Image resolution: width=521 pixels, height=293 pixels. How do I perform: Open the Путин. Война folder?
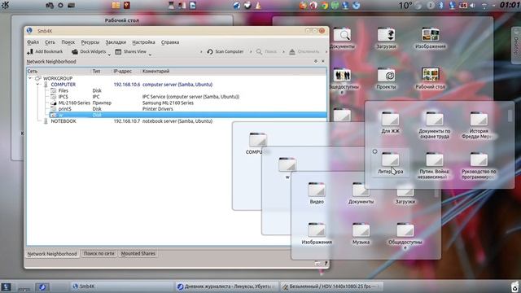click(x=434, y=165)
